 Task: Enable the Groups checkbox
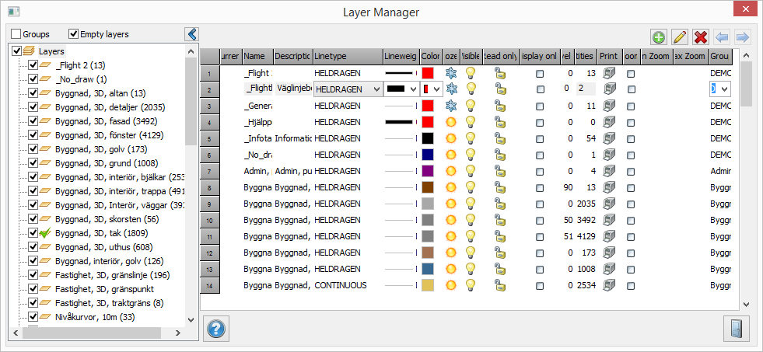[x=16, y=34]
